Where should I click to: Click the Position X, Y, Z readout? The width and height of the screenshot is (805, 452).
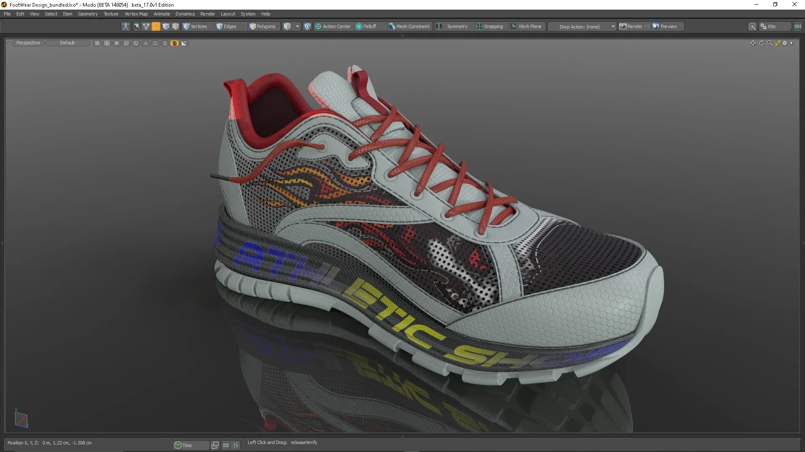[x=49, y=443]
